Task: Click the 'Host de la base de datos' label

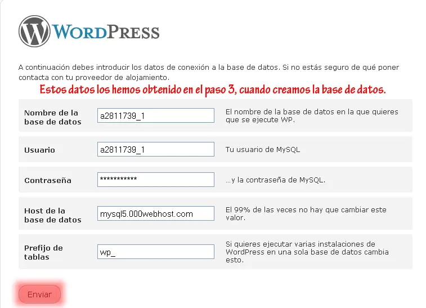Action: [53, 215]
